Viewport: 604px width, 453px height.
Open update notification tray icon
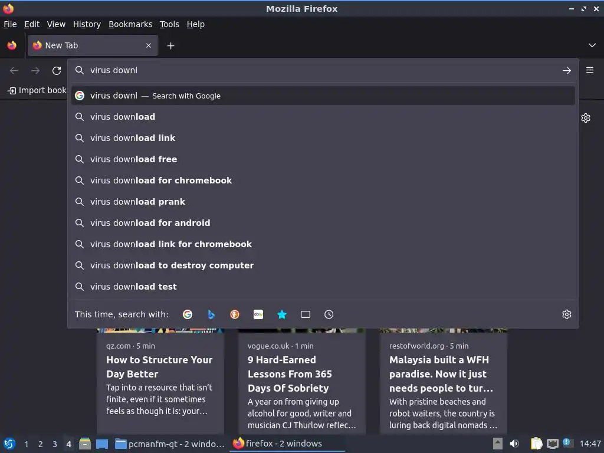(x=567, y=443)
